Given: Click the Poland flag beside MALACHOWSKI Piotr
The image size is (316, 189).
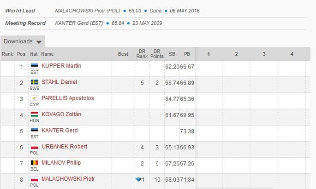Looking at the screenshot, I should click(x=34, y=179).
